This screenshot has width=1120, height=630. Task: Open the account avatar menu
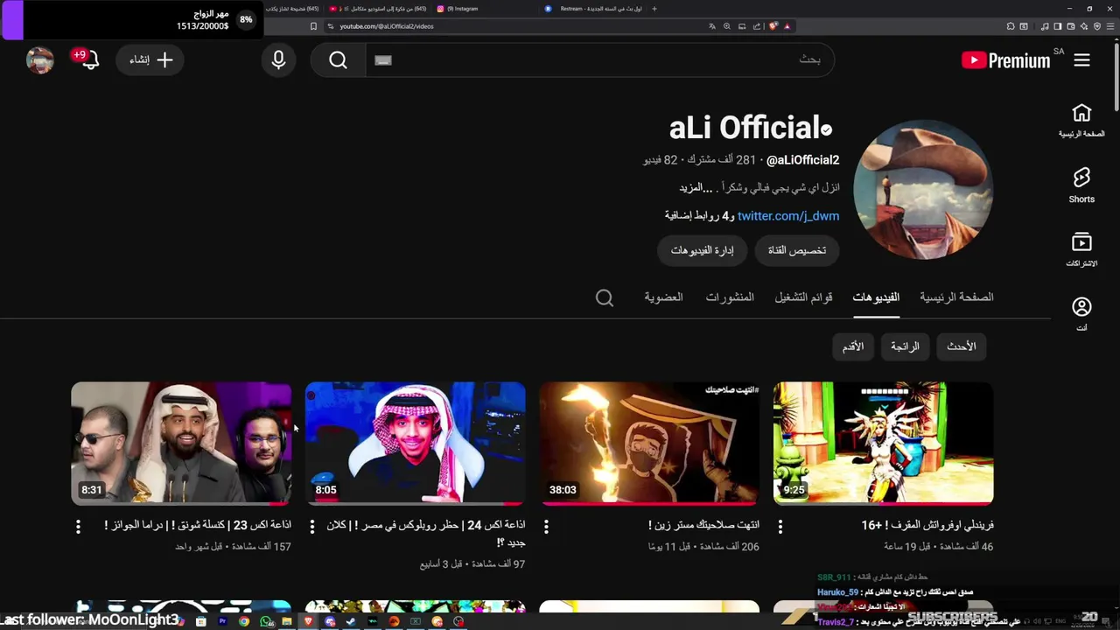pyautogui.click(x=40, y=60)
